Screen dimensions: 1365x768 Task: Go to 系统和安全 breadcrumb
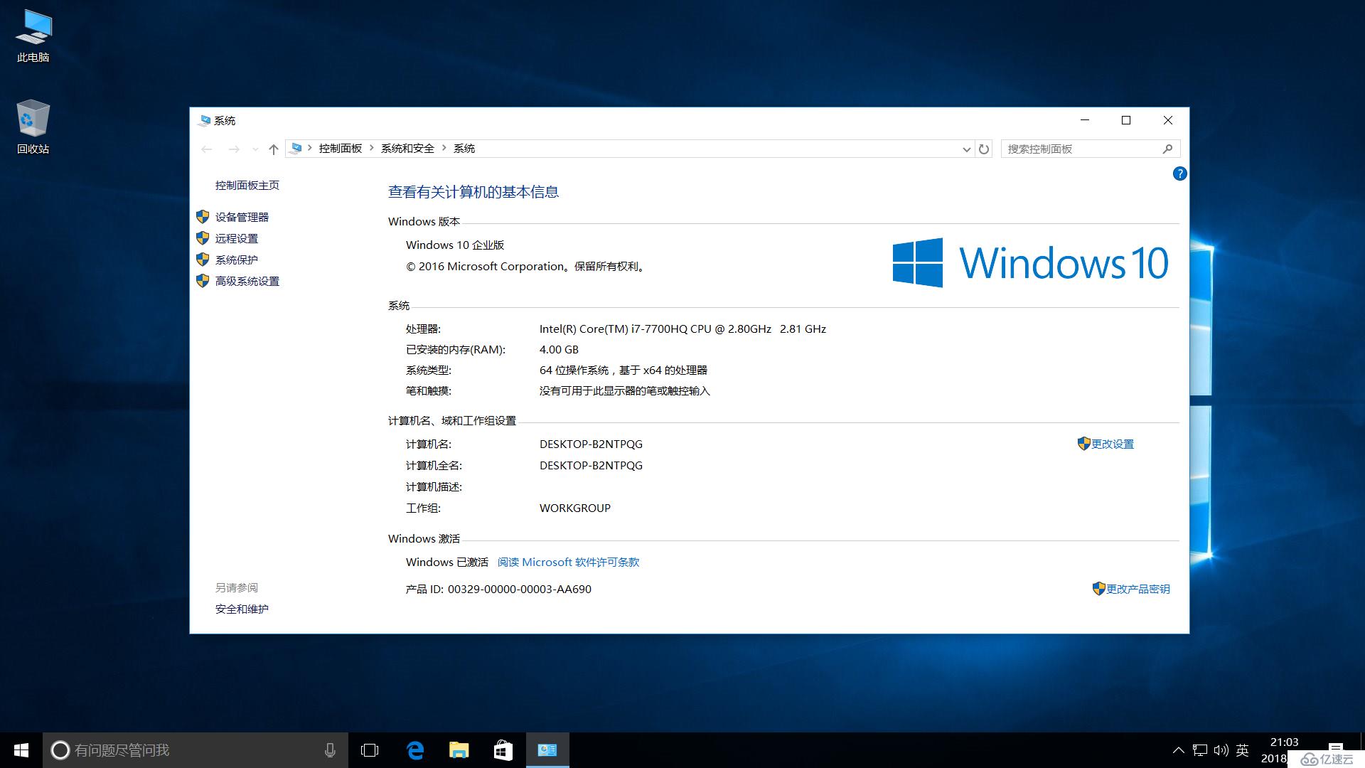click(x=407, y=148)
